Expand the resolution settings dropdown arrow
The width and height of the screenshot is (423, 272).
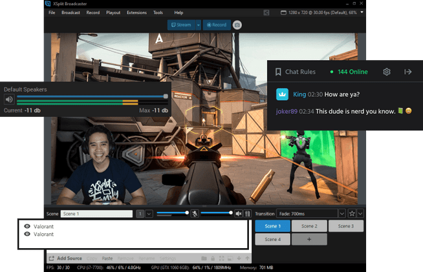[x=362, y=12]
